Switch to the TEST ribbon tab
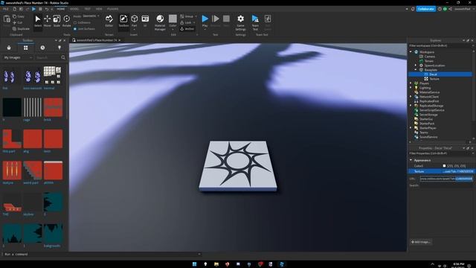476x268 pixels. click(x=88, y=9)
